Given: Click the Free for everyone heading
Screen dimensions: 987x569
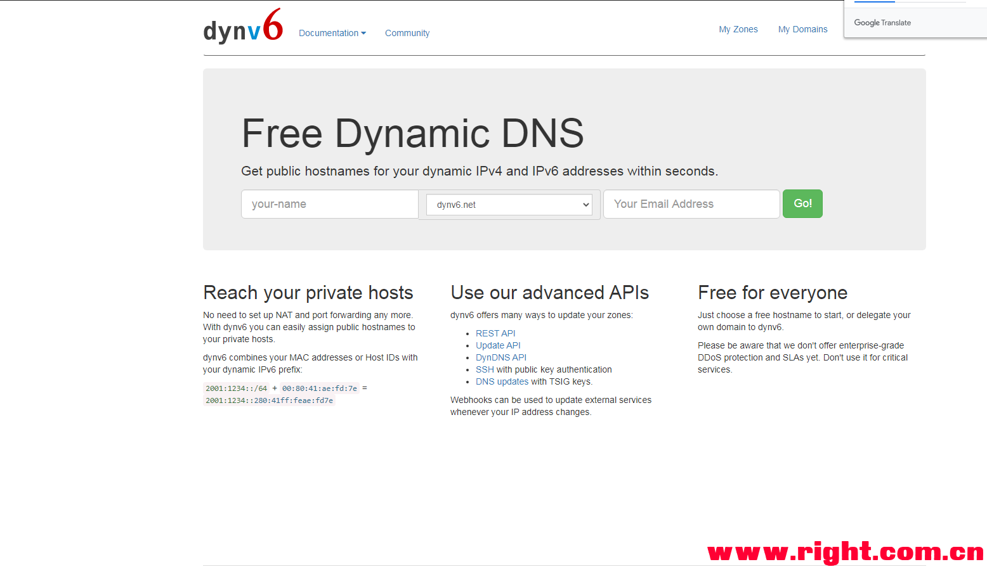Looking at the screenshot, I should [773, 293].
